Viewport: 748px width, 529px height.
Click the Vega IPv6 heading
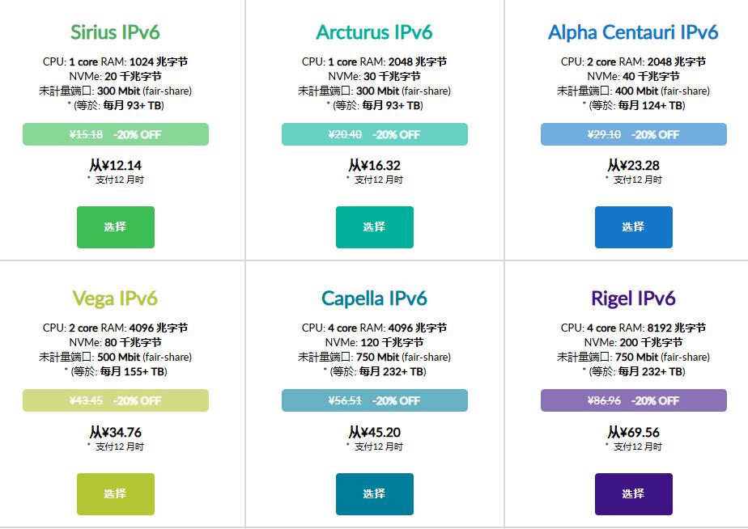pos(115,298)
